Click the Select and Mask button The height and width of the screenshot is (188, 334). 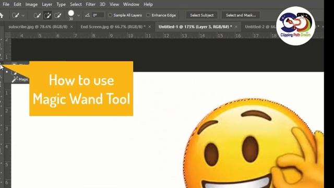click(x=241, y=15)
